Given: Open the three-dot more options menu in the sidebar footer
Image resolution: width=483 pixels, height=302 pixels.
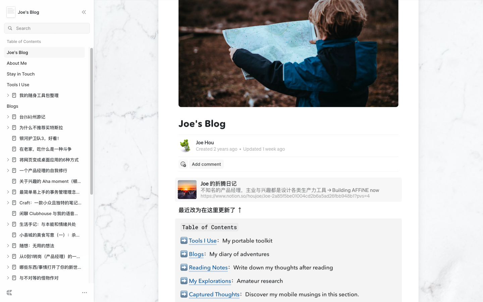Looking at the screenshot, I should 85,293.
